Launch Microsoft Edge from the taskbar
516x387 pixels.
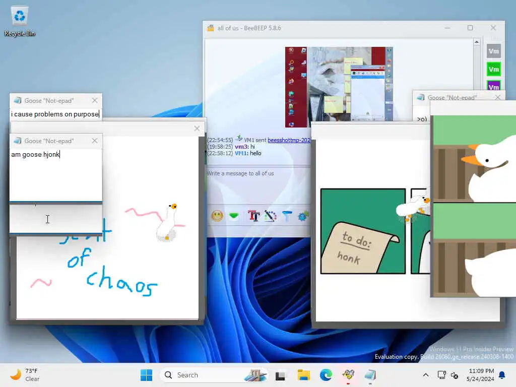(326, 375)
